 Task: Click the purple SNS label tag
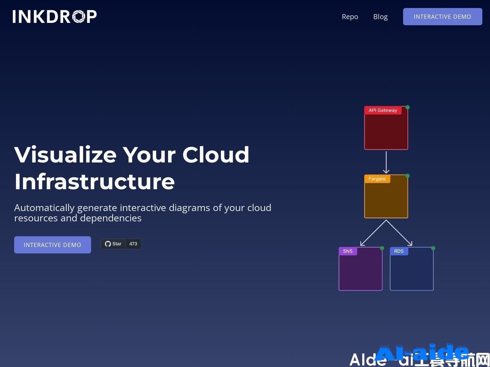click(x=348, y=251)
